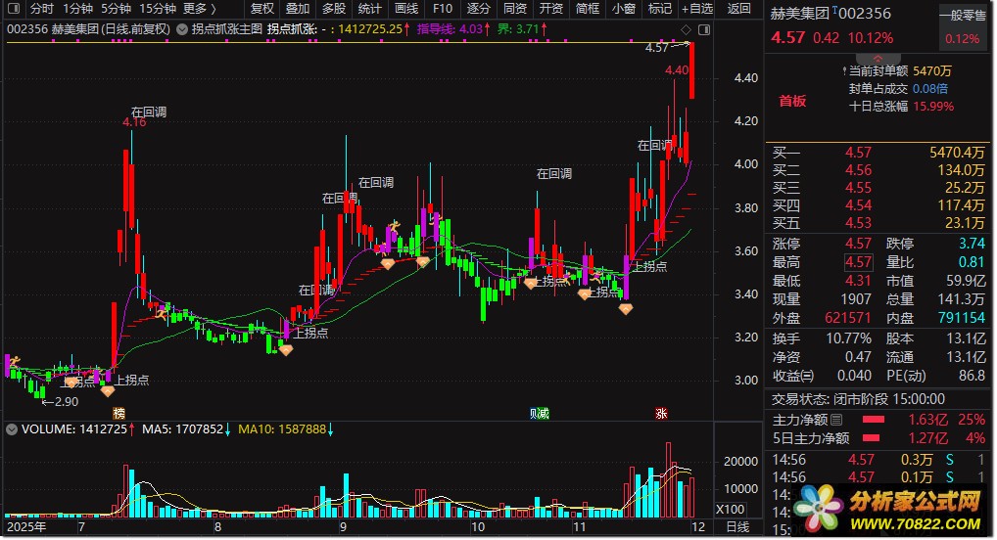Click the 榜 info marker

click(x=119, y=414)
